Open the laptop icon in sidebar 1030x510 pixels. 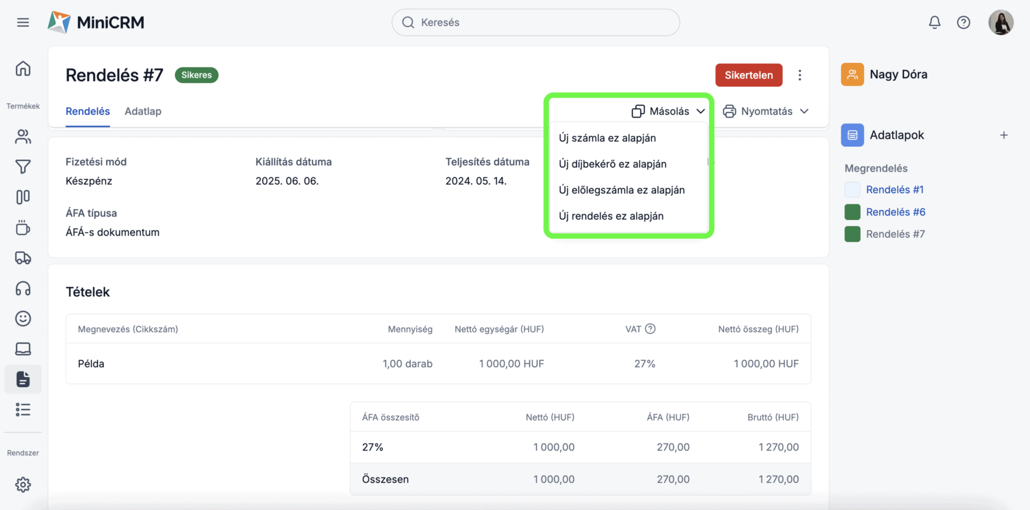click(x=23, y=349)
